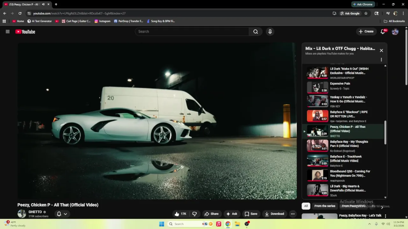408x229 pixels.
Task: Click Ask Chrome button
Action: pos(363,4)
